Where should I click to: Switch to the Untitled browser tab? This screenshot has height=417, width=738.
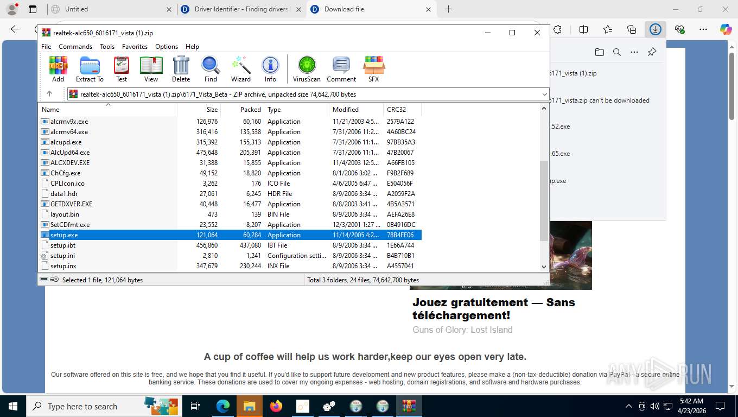111,9
